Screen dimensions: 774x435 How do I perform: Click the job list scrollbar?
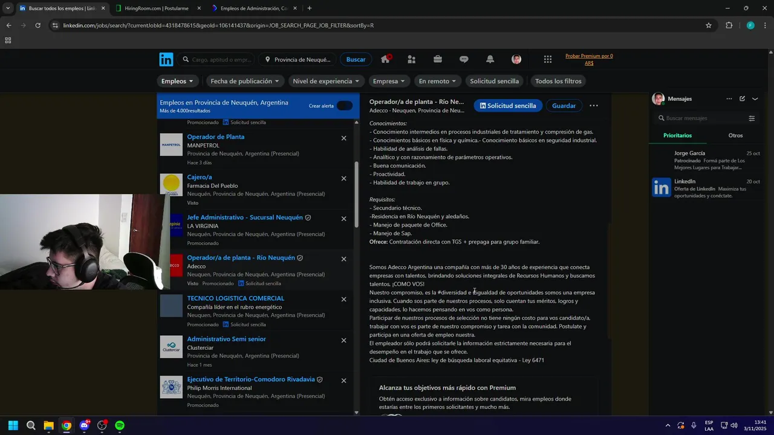(357, 195)
